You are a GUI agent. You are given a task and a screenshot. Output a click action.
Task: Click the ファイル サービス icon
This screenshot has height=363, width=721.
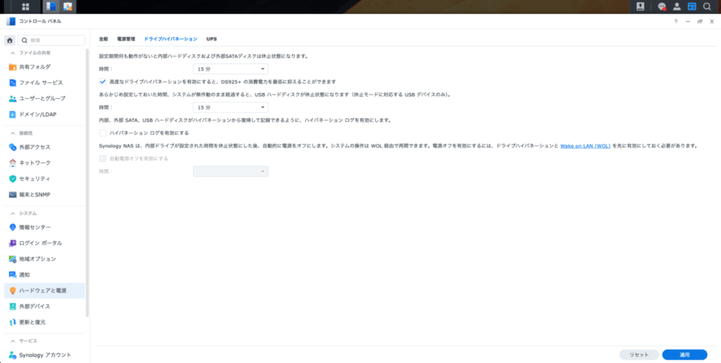(13, 82)
